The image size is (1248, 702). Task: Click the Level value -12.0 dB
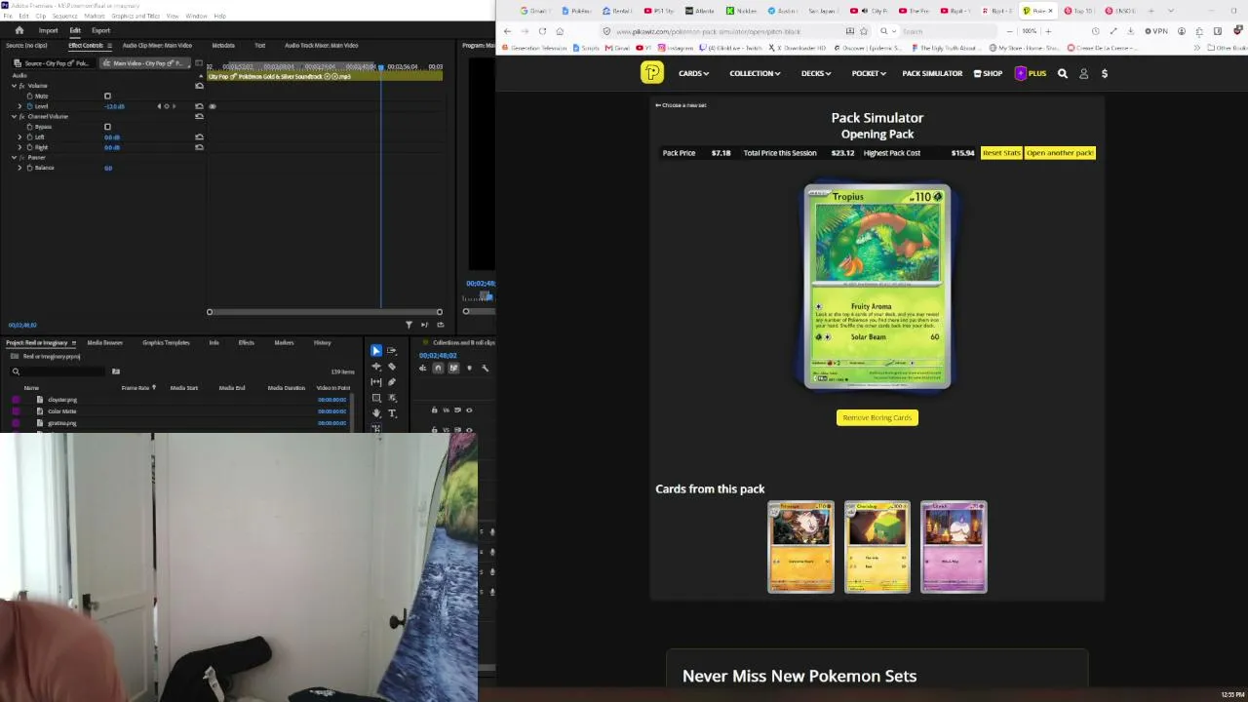[x=114, y=106]
